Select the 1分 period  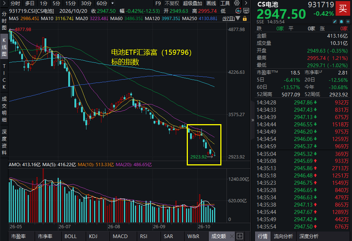pyautogui.click(x=43, y=3)
